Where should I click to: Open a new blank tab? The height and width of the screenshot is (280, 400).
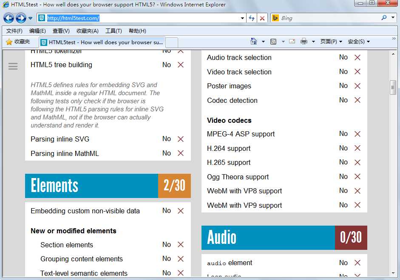click(x=172, y=42)
